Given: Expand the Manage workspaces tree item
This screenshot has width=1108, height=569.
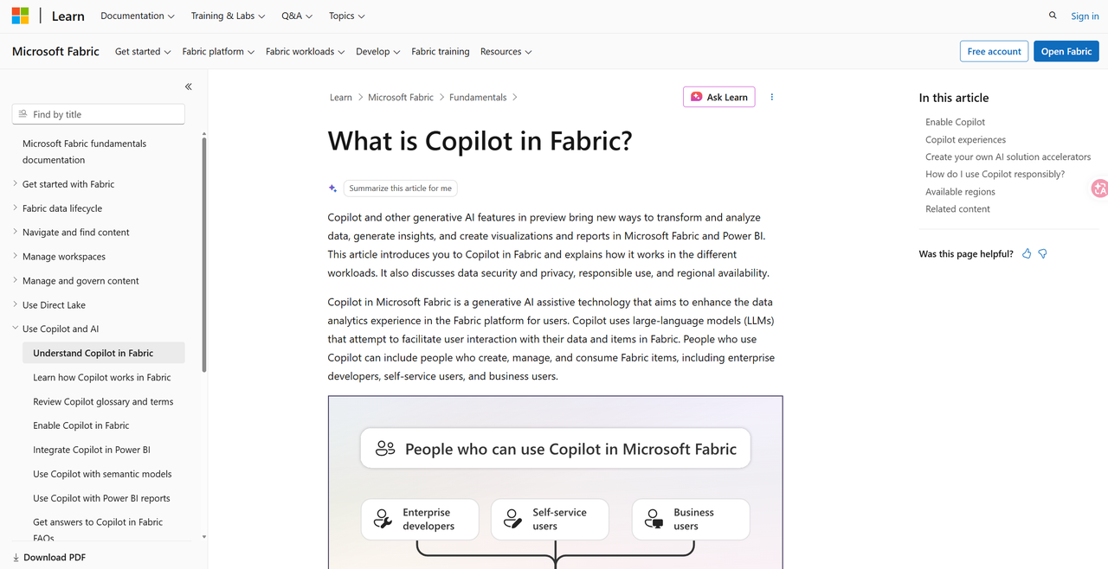Looking at the screenshot, I should (x=16, y=256).
